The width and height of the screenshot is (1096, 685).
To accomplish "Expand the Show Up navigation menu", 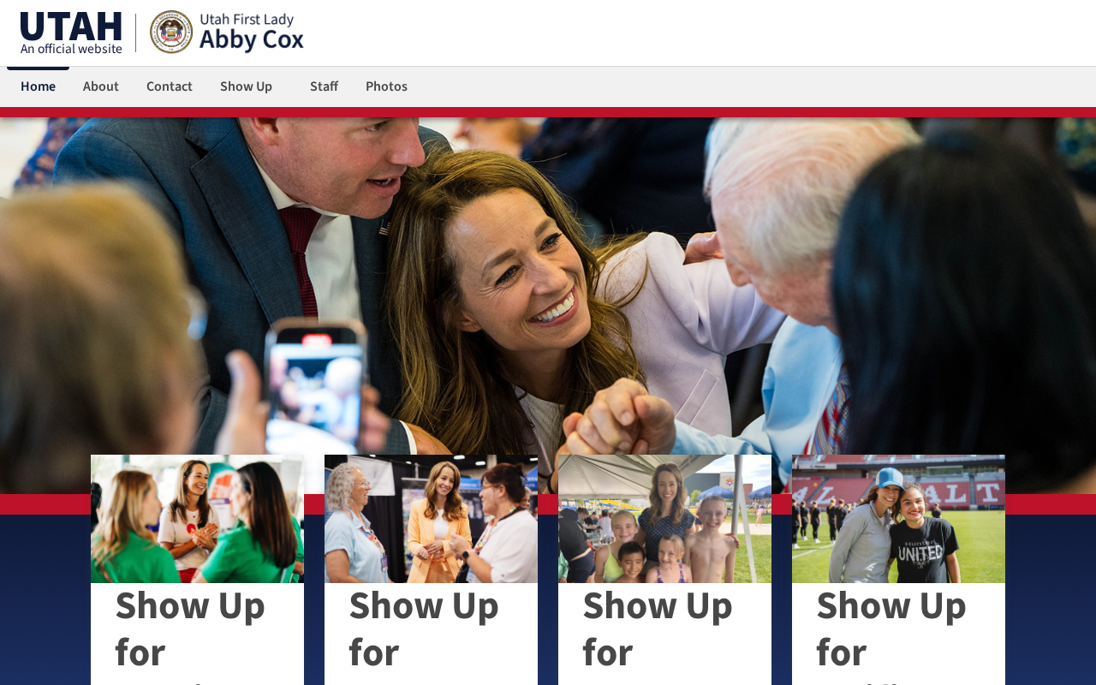I will 246,86.
